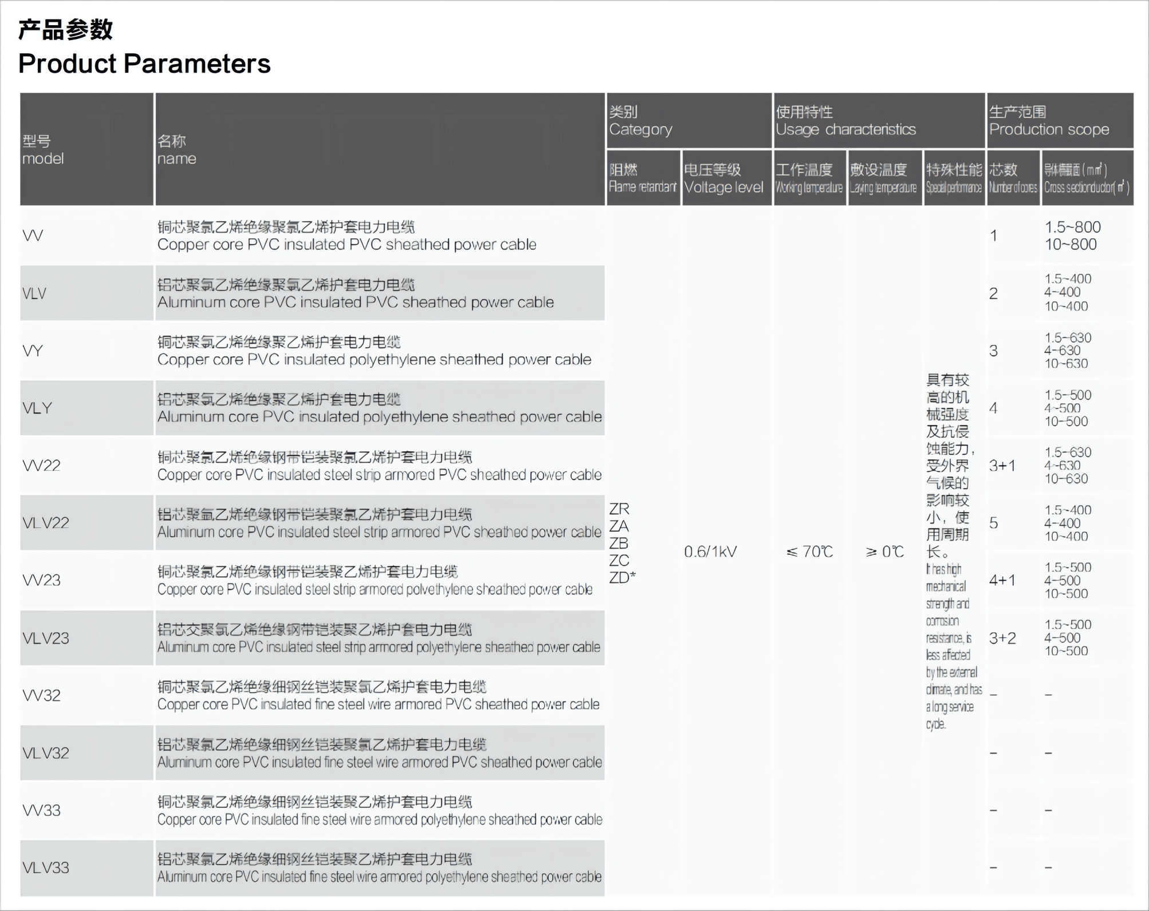Click VLV23 aluminum steel strip armored polyethylene name
1149x911 pixels.
point(379,647)
